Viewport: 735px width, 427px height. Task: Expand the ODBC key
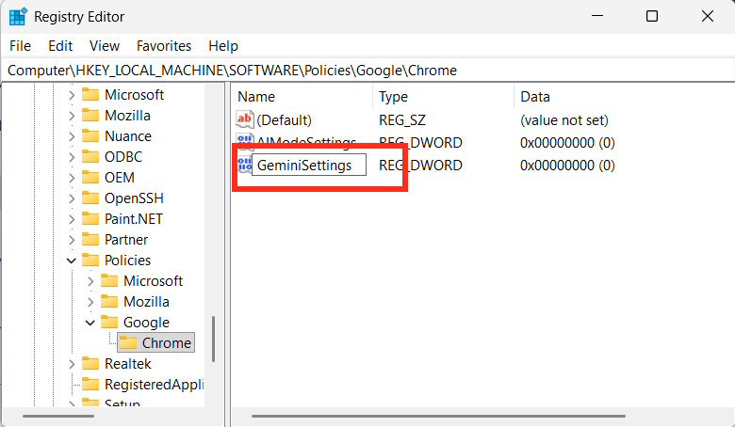coord(72,157)
